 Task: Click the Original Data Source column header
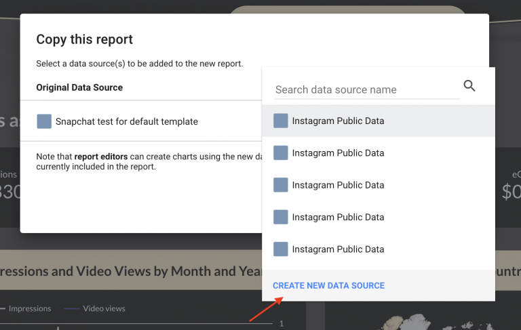(79, 87)
